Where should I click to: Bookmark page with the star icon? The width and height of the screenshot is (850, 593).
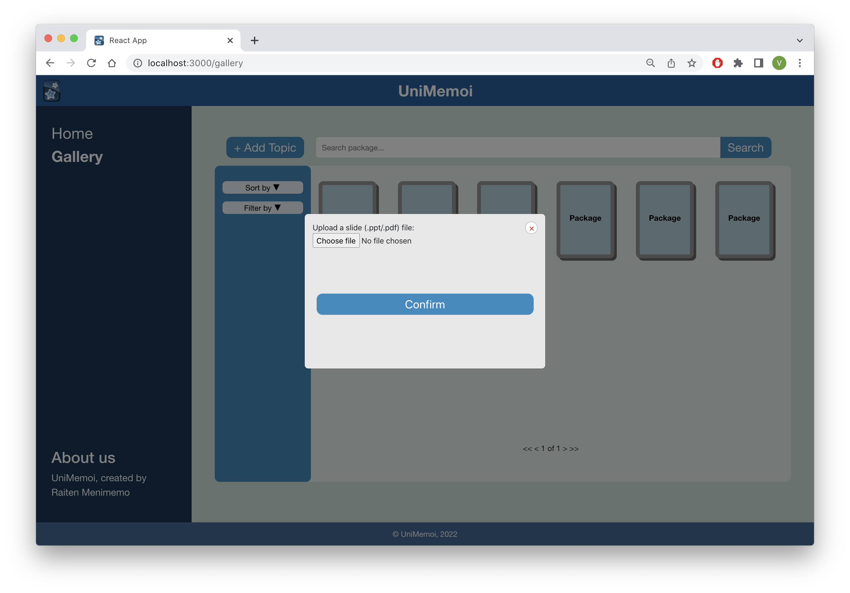point(692,63)
